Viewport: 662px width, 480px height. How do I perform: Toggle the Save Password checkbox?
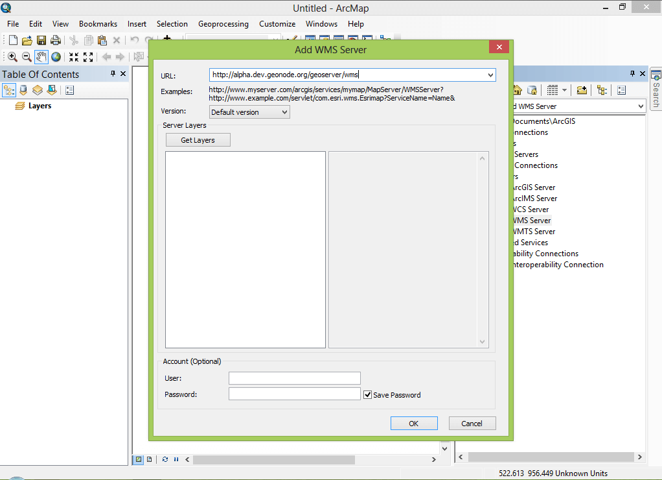368,394
